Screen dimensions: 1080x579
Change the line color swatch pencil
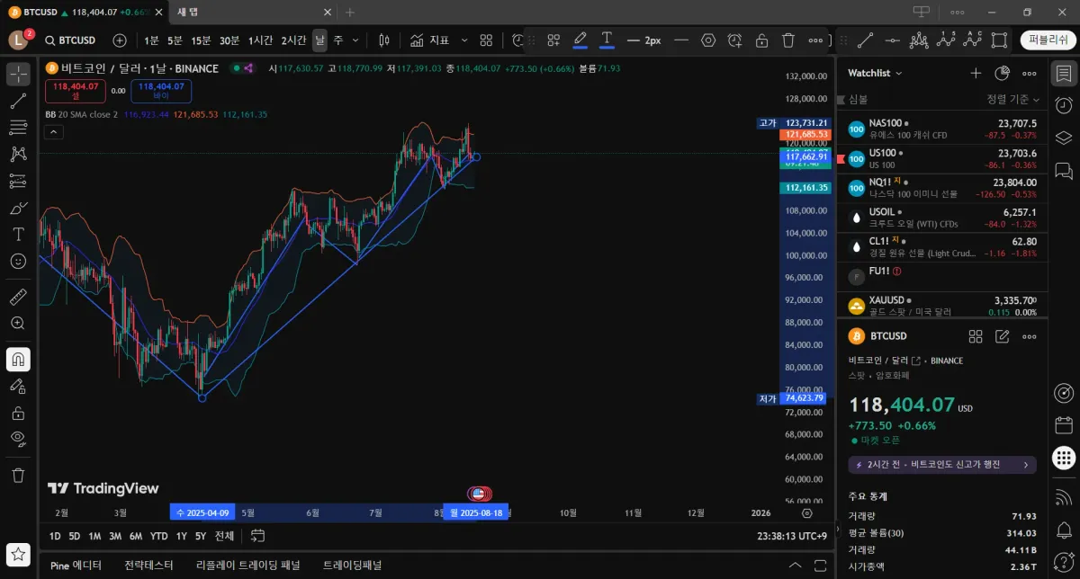580,40
